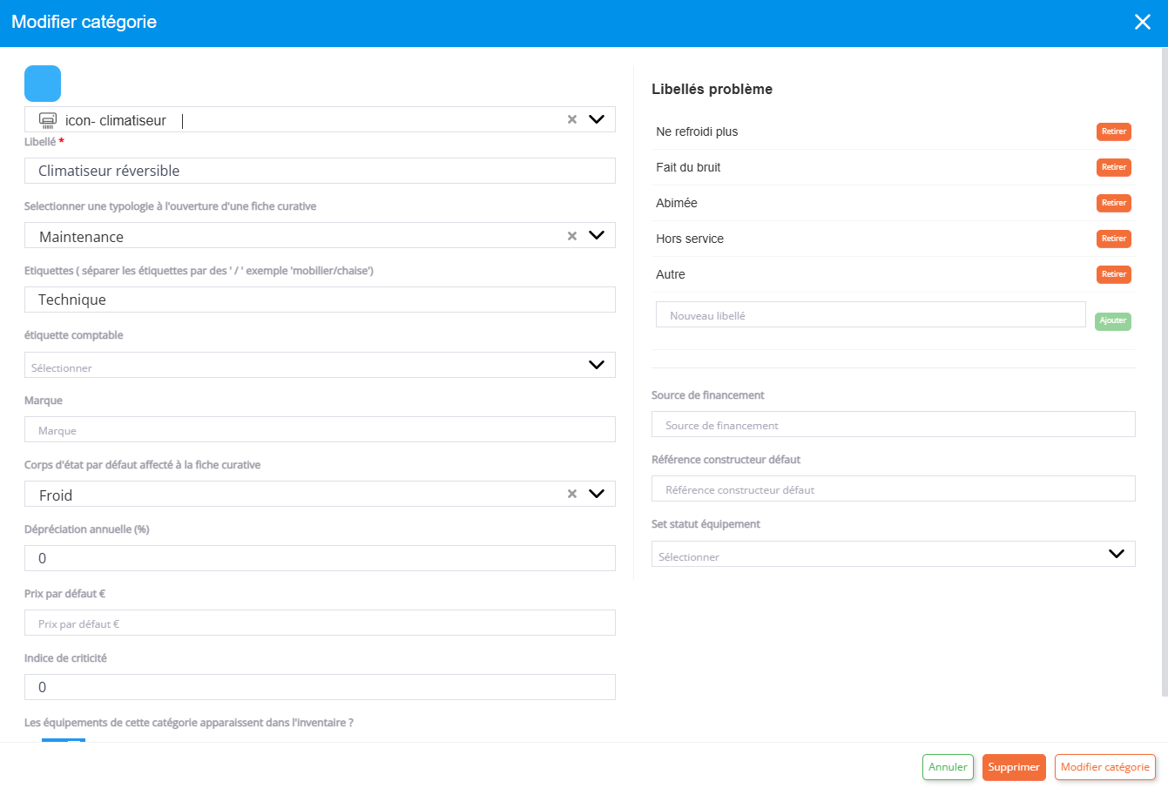
Task: Clear the Froid corps d'état selection
Action: coord(572,494)
